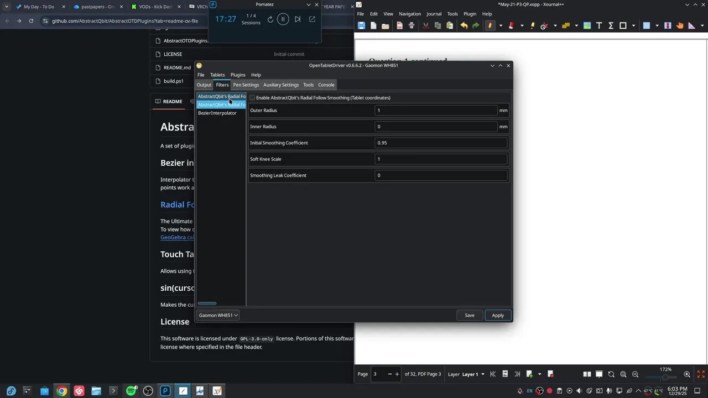Click the Smoothing Leak Coefficient field
The width and height of the screenshot is (708, 398).
[x=441, y=175]
